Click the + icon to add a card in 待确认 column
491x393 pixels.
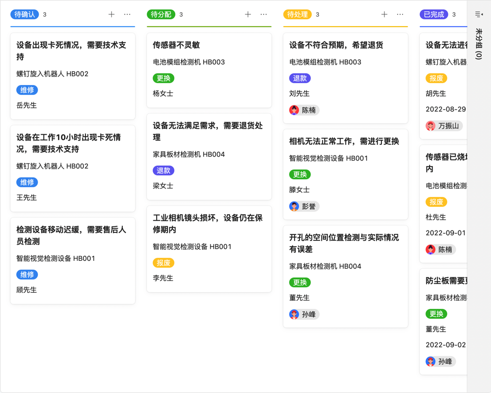click(x=111, y=14)
